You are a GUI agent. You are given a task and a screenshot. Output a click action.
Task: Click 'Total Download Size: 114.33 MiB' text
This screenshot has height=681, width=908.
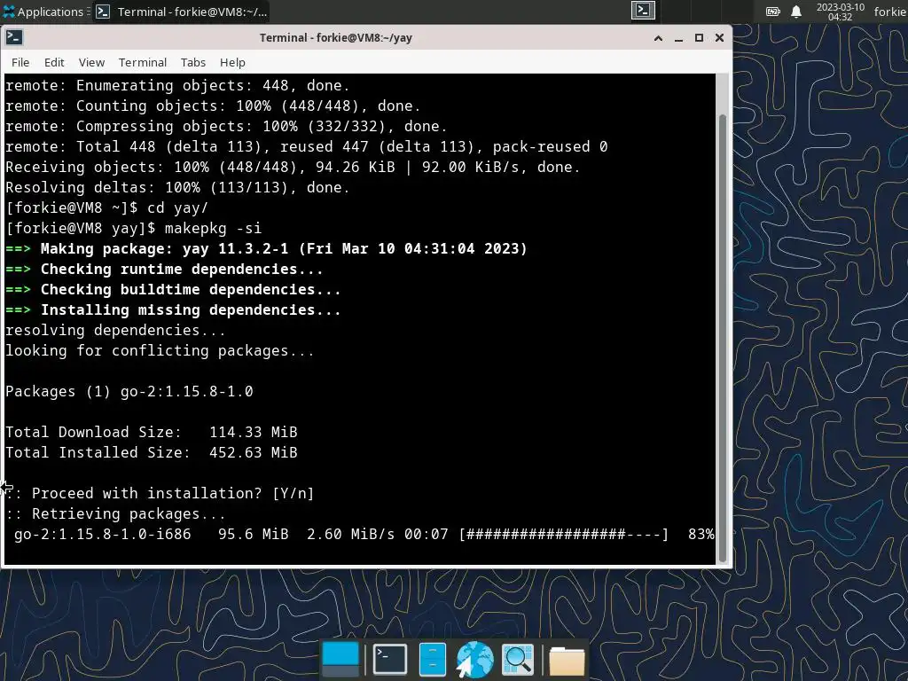(151, 432)
